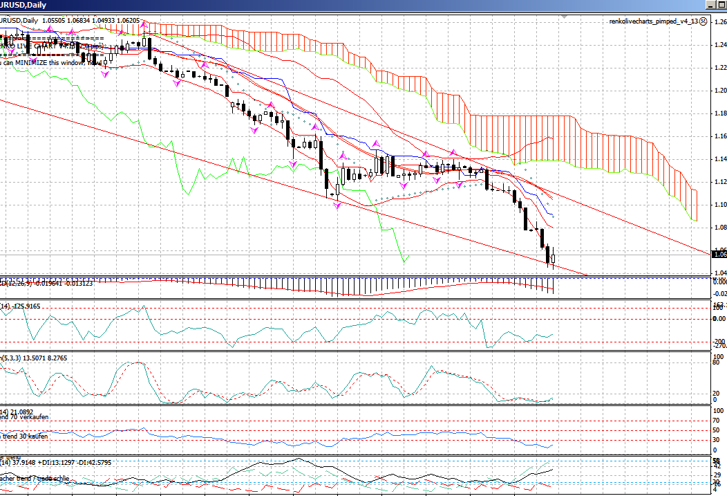
Task: Click the current price tag 1.05 on right axis
Action: click(x=719, y=255)
